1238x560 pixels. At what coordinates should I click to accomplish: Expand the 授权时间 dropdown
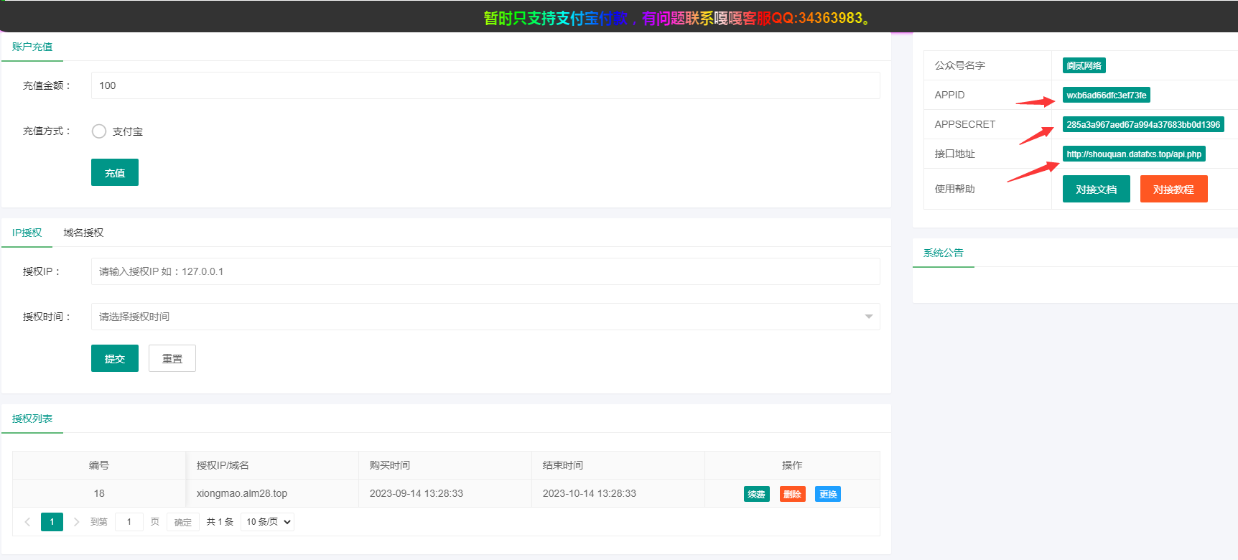click(478, 317)
